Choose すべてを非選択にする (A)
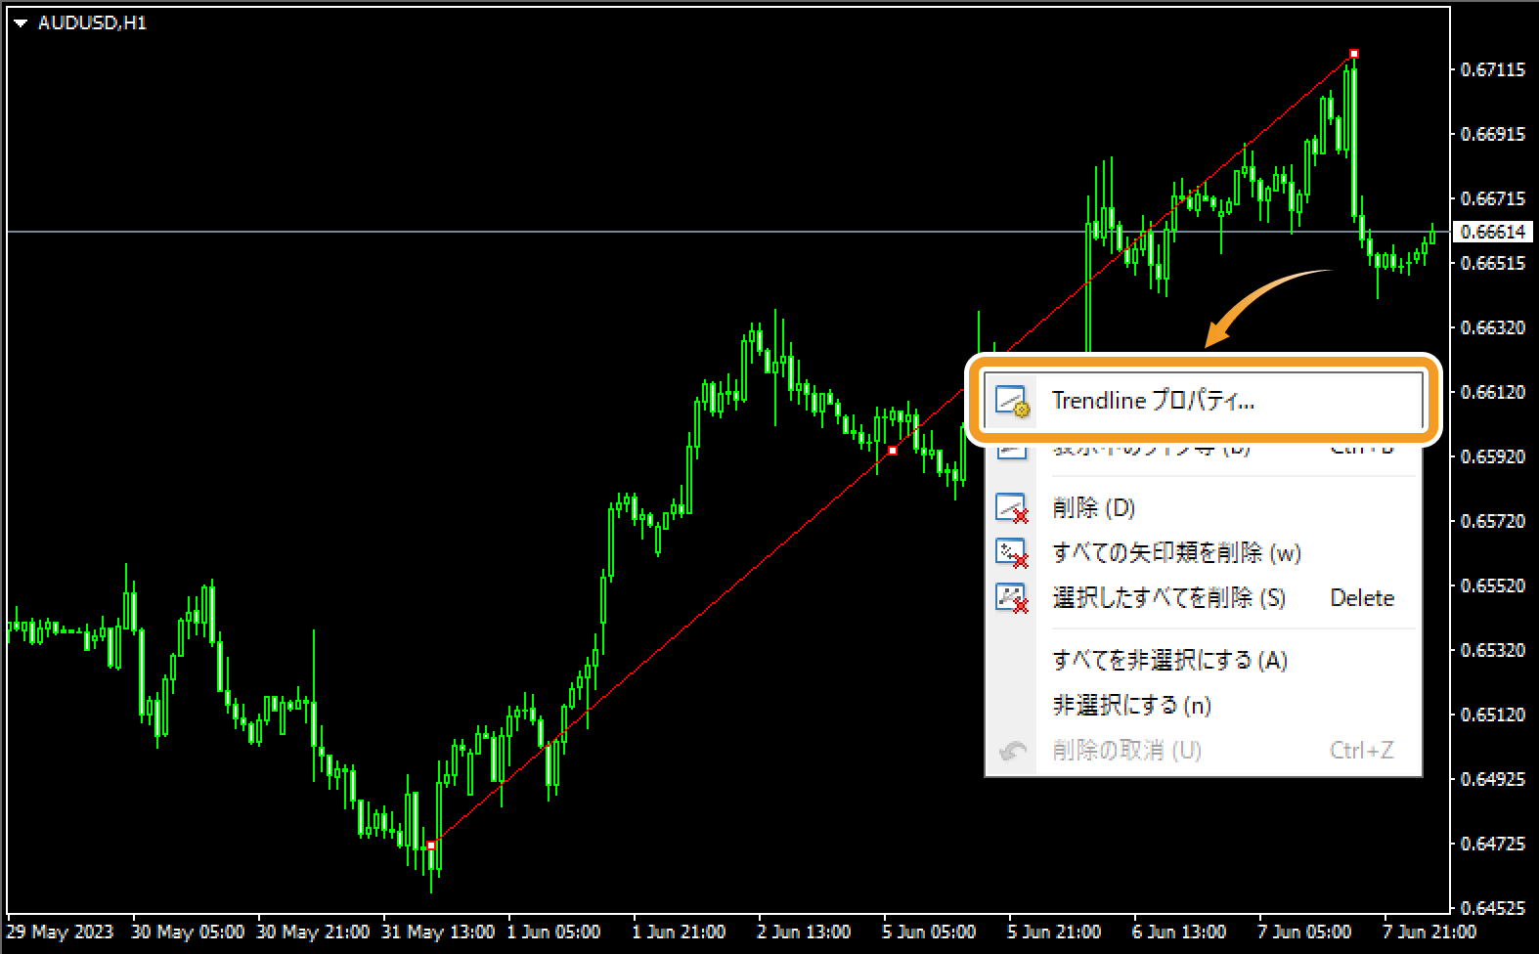1539x954 pixels. pyautogui.click(x=1203, y=661)
